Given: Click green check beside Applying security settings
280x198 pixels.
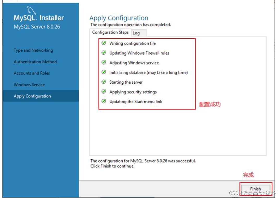Looking at the screenshot, I should pyautogui.click(x=104, y=91).
